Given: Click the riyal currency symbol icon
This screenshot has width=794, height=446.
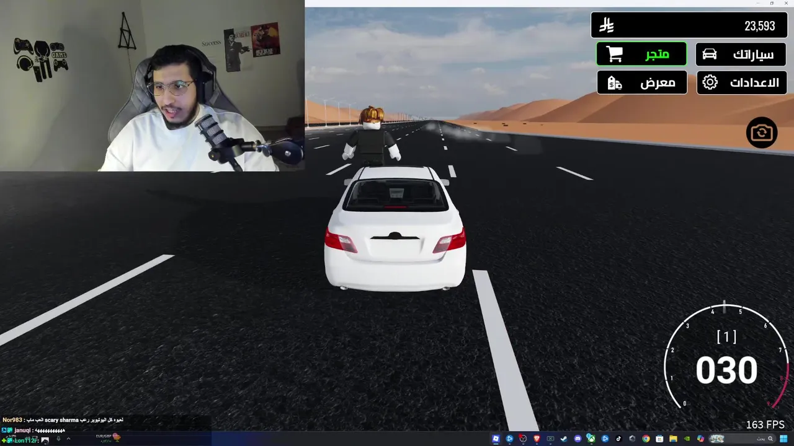Looking at the screenshot, I should tap(606, 26).
